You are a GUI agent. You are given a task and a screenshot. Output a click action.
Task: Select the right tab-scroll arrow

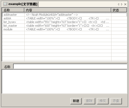[x=122, y=4]
